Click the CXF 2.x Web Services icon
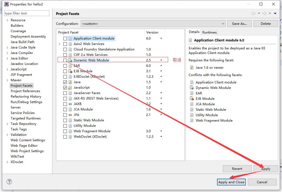 (70, 55)
